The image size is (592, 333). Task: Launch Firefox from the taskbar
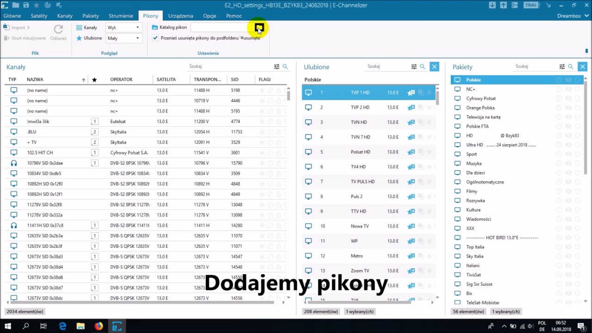[99, 326]
